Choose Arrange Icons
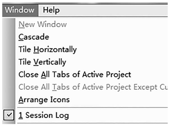 tap(44, 100)
